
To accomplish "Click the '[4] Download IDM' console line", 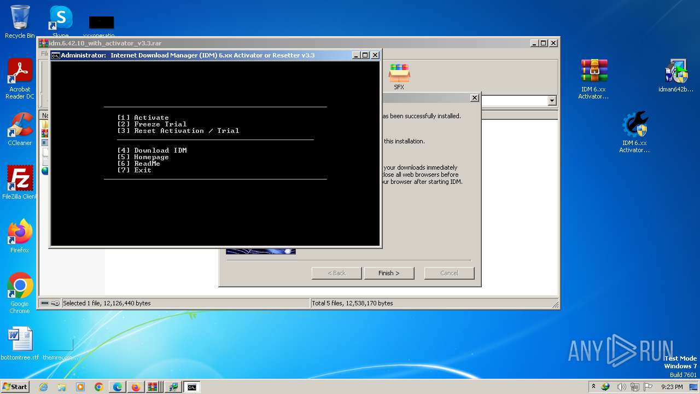I will (x=151, y=150).
